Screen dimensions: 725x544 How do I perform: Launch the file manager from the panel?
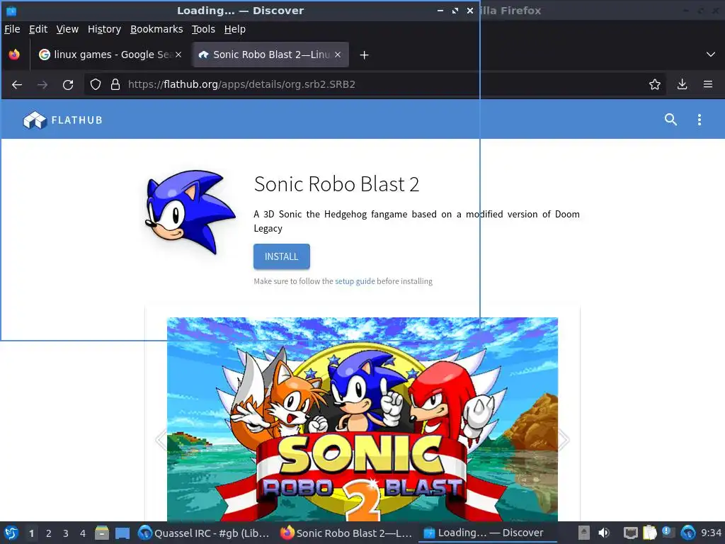coord(102,533)
